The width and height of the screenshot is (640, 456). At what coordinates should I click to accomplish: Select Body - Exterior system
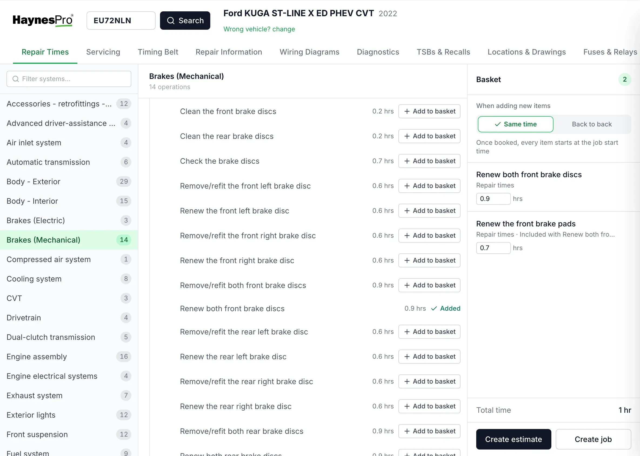69,181
